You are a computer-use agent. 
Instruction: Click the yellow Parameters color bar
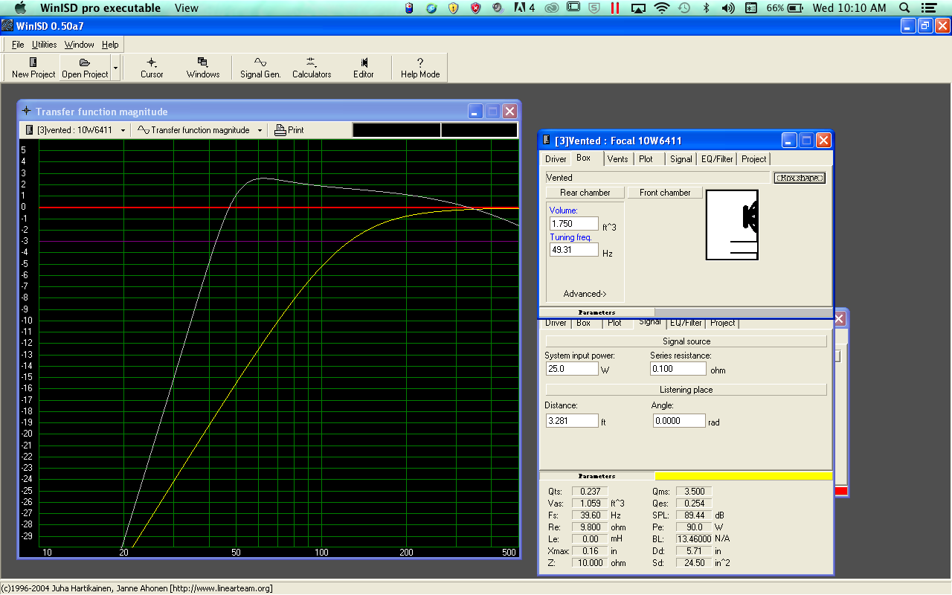tap(744, 476)
